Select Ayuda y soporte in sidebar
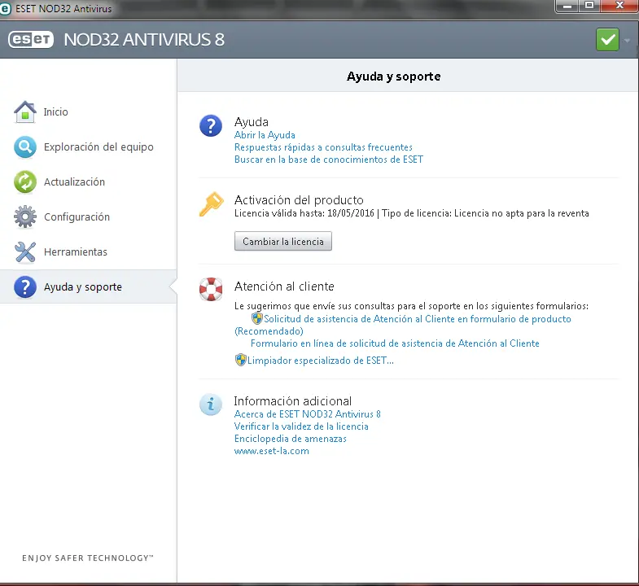This screenshot has height=586, width=639. pyautogui.click(x=89, y=286)
